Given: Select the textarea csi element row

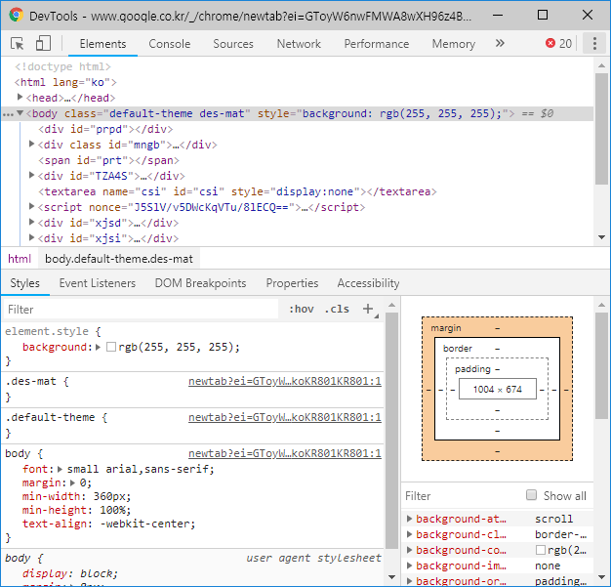Looking at the screenshot, I should 237,191.
